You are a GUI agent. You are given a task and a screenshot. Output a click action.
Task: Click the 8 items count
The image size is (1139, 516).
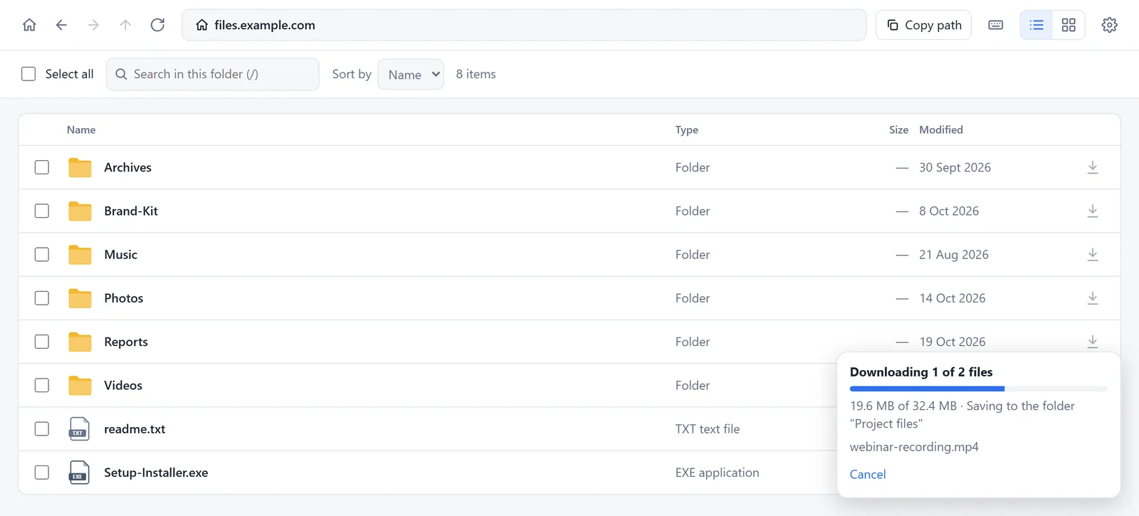[476, 74]
